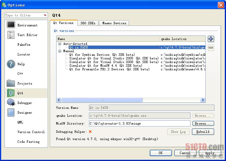Open the Debugger settings category

pyautogui.click(x=26, y=103)
